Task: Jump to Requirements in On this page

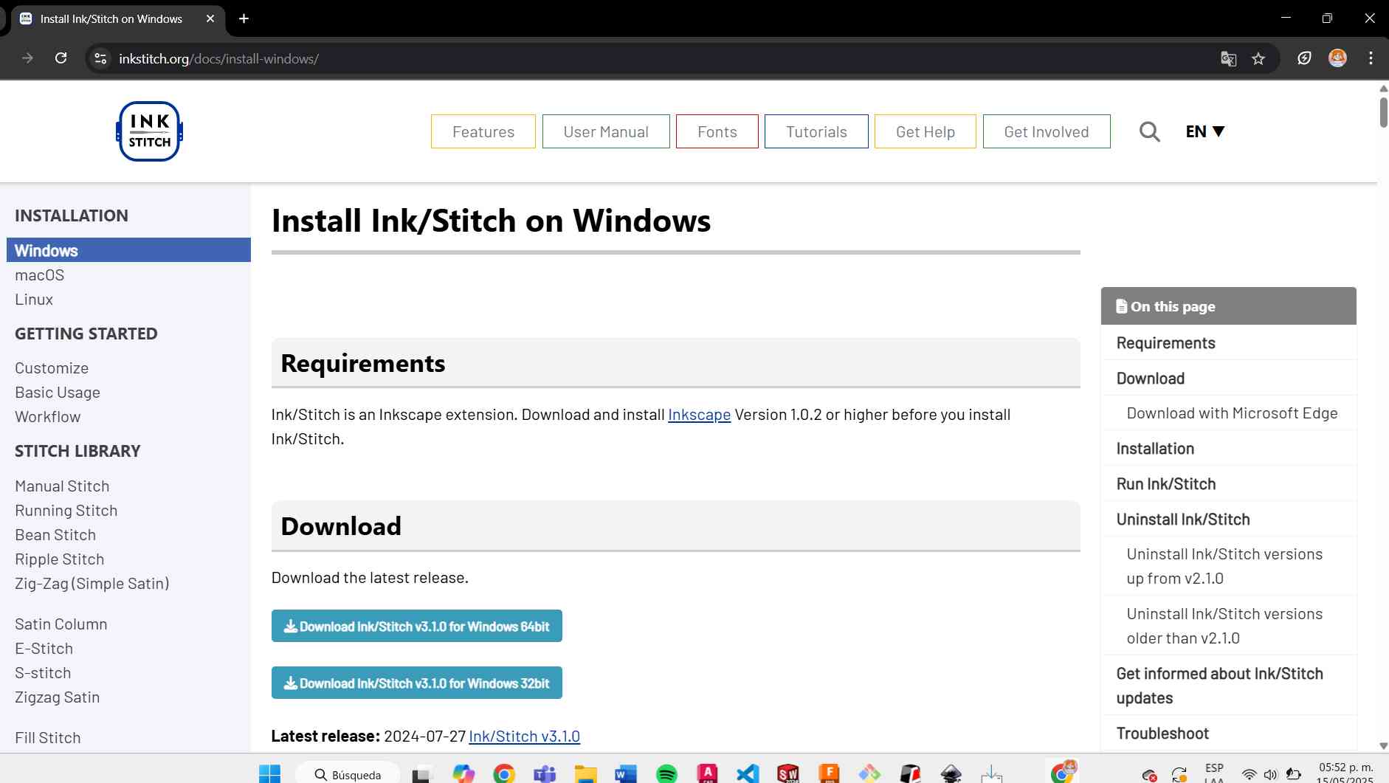Action: (x=1165, y=343)
